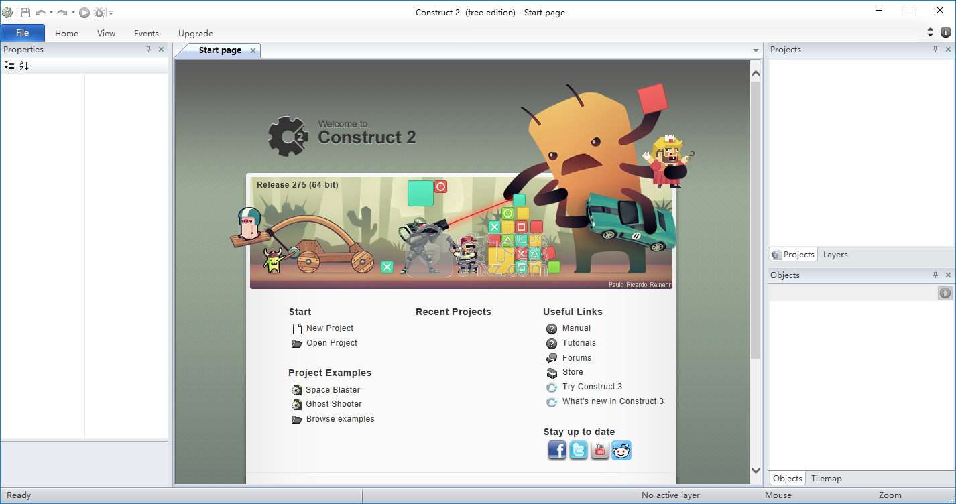Close the Properties panel

(161, 50)
